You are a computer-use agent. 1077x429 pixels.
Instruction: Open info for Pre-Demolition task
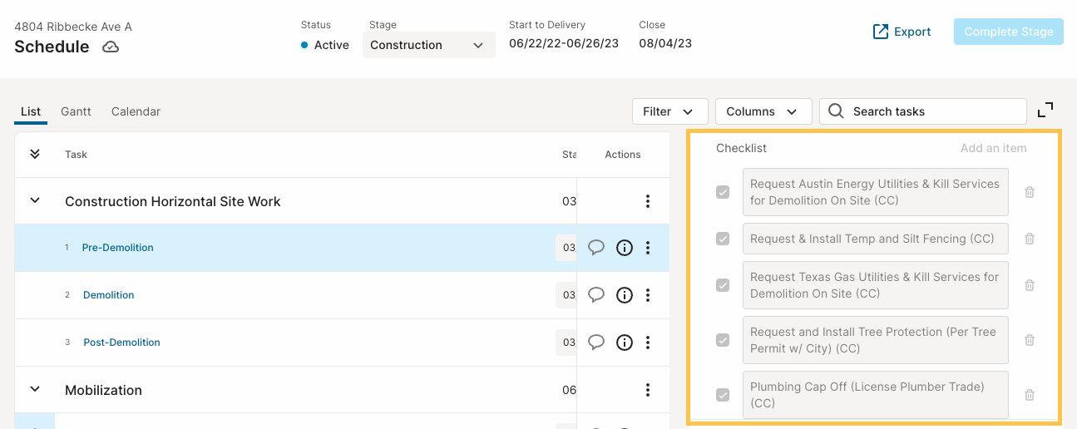click(x=625, y=248)
